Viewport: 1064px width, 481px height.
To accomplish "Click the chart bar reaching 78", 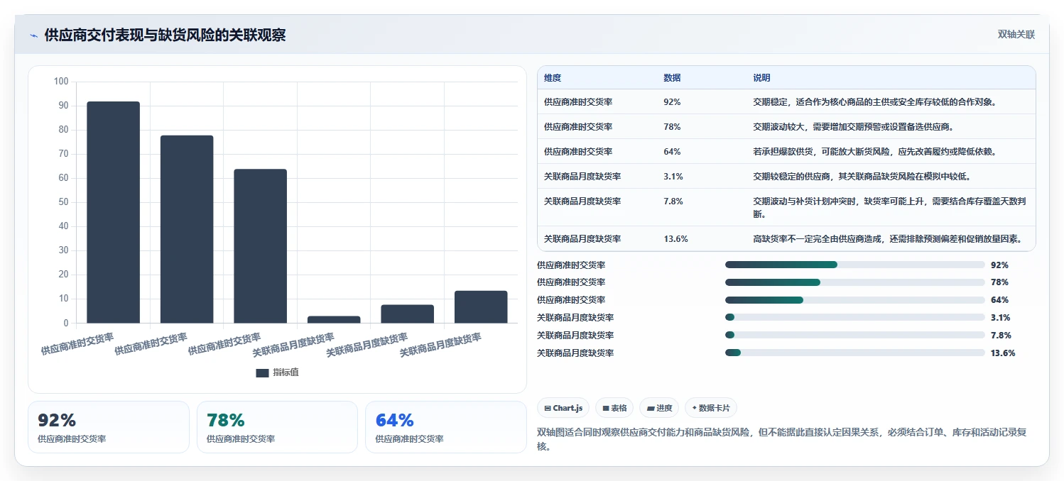I will pos(187,229).
